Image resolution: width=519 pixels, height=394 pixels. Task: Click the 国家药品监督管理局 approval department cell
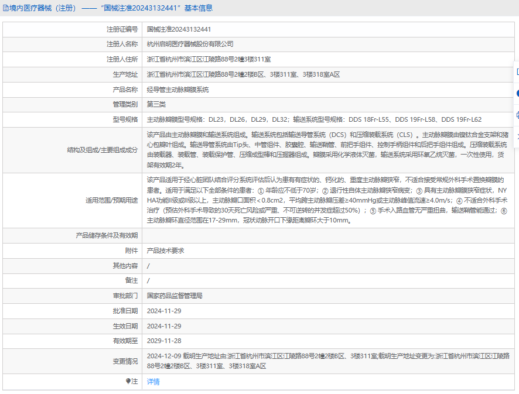point(175,296)
